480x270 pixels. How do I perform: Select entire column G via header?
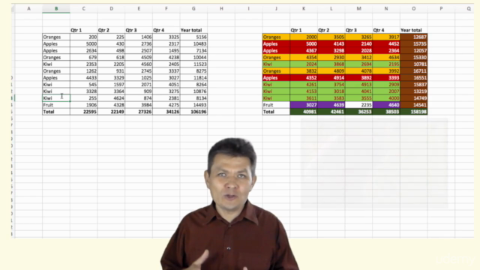pos(193,8)
